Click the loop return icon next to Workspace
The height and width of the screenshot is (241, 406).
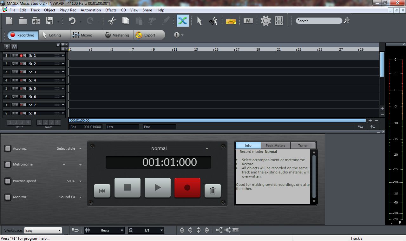point(75,230)
